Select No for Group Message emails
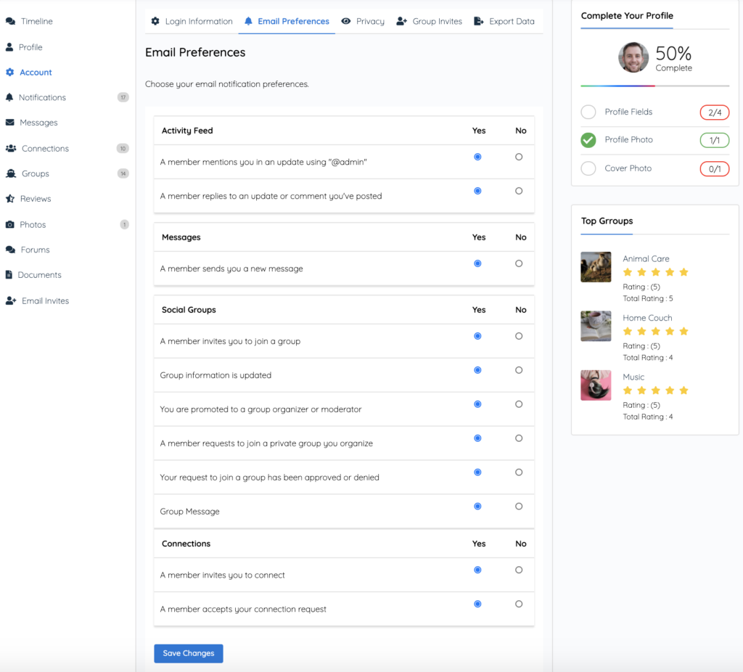 pos(519,507)
